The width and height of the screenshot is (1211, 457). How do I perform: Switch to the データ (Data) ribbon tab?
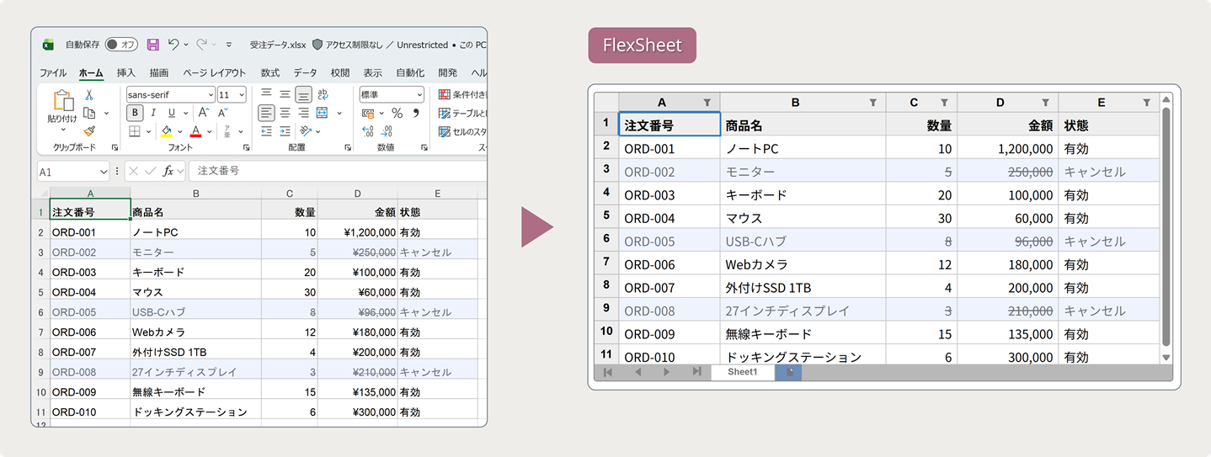pyautogui.click(x=305, y=73)
